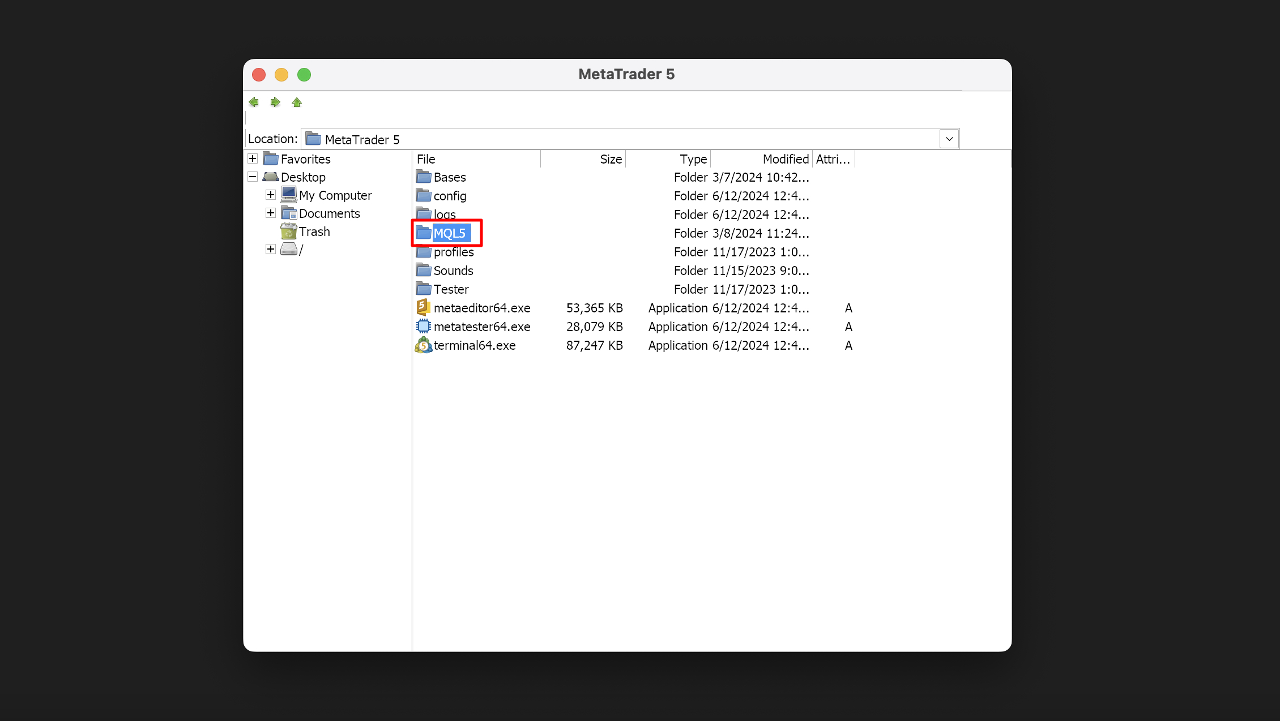Image resolution: width=1280 pixels, height=721 pixels.
Task: Collapse the Desktop tree node
Action: click(x=253, y=177)
